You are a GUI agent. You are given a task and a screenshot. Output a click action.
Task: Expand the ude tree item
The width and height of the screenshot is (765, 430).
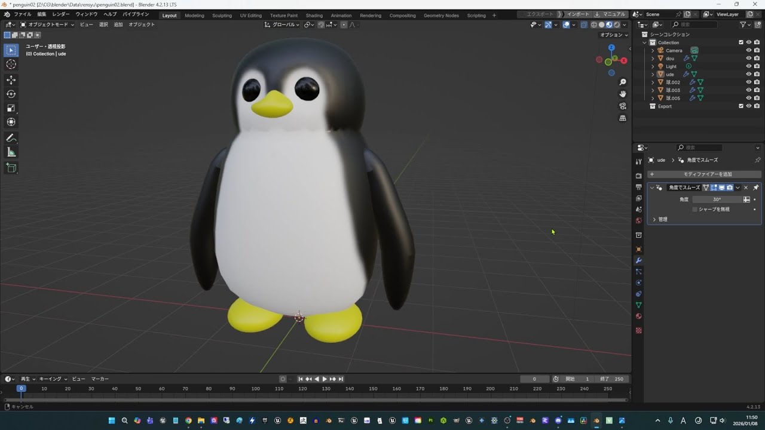click(652, 74)
